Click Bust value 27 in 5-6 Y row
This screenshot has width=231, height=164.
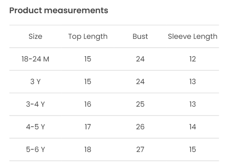(x=140, y=149)
